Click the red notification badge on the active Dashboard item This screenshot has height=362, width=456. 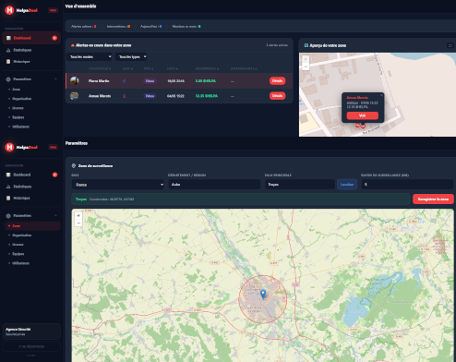(x=54, y=38)
